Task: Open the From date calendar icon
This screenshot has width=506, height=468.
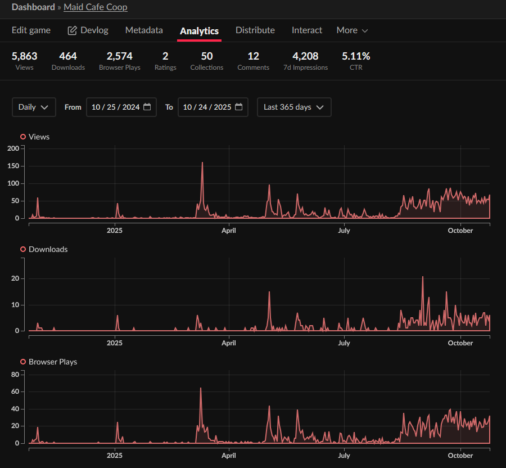Action: 147,107
